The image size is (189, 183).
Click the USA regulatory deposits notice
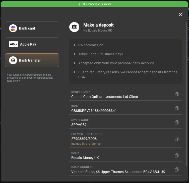point(128,75)
